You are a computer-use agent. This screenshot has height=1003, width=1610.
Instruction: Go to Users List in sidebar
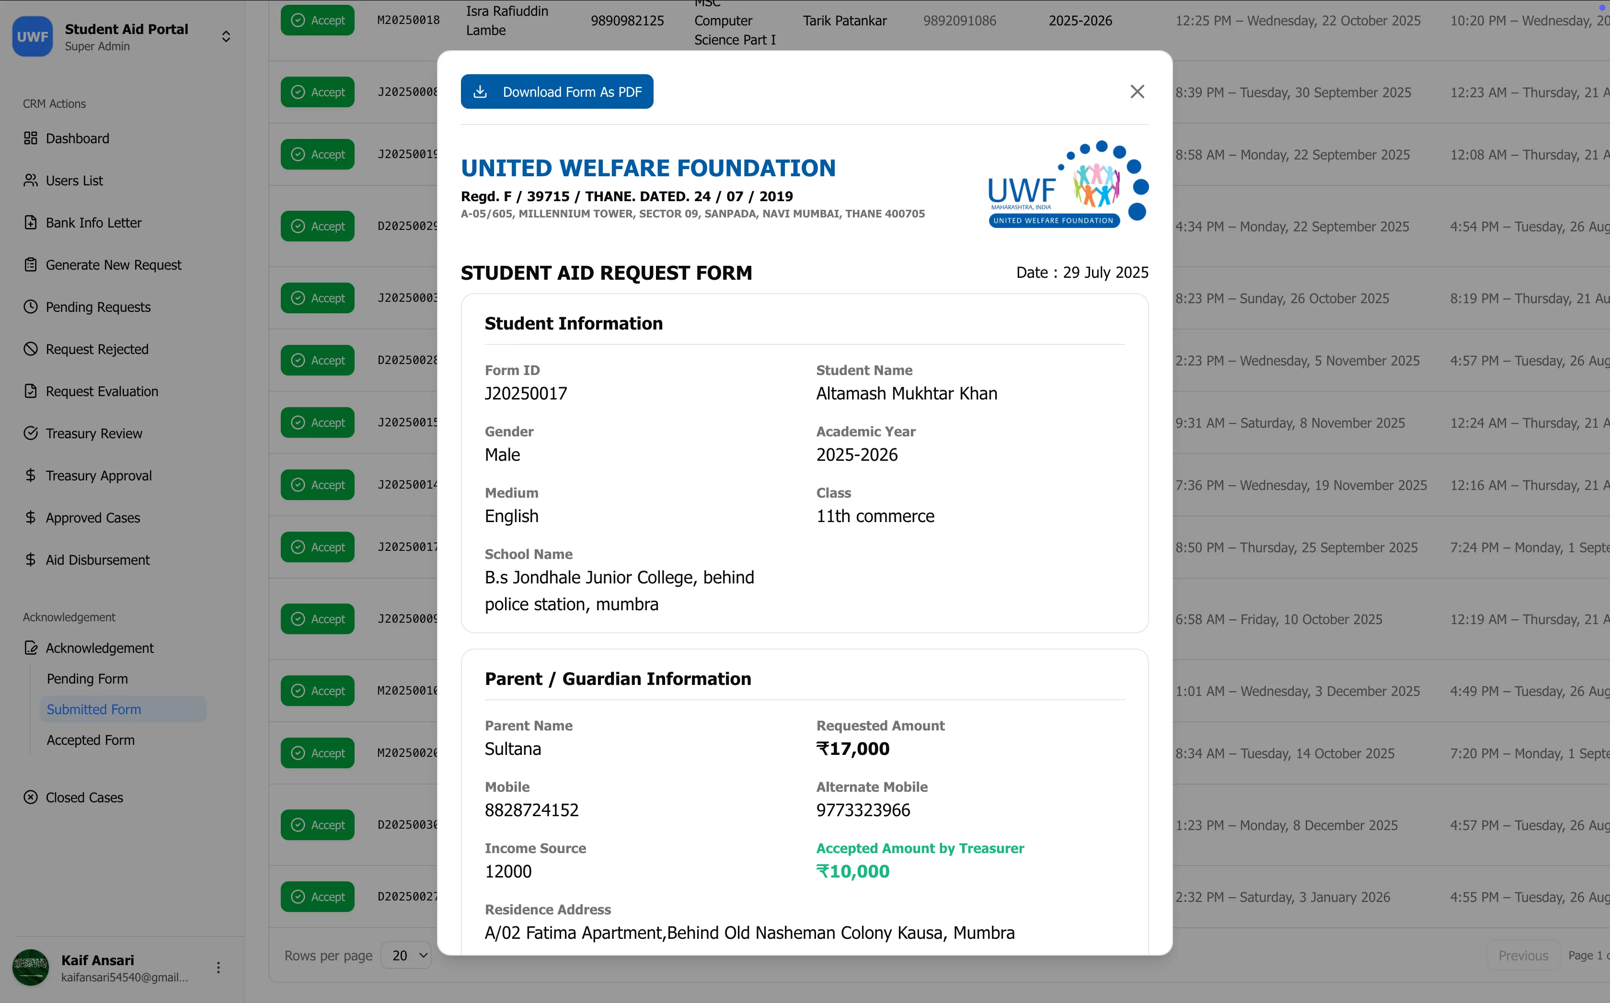point(74,181)
